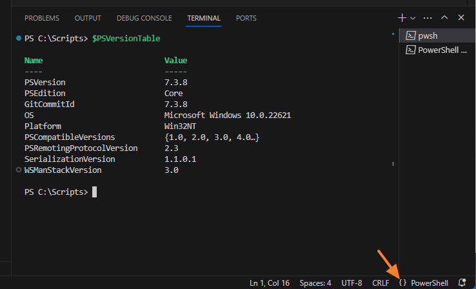Select language mode PowerShell in status bar
The width and height of the screenshot is (476, 289).
click(x=430, y=283)
